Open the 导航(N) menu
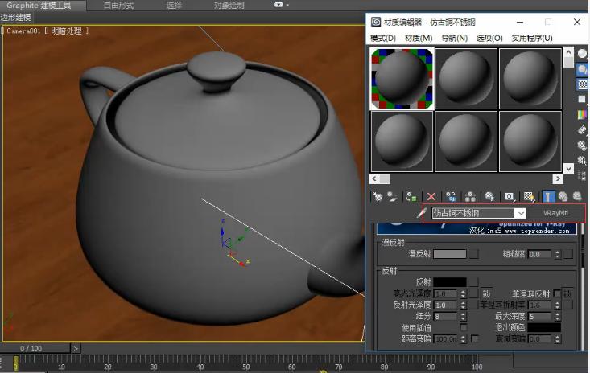Viewport: 590px width, 373px height. tap(454, 38)
